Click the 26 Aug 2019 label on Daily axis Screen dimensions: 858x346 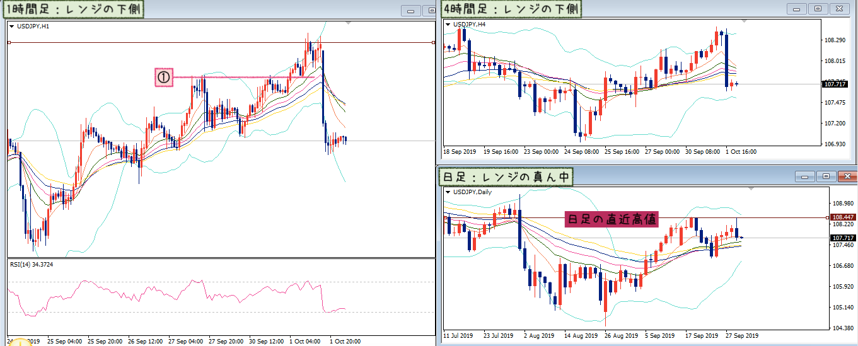(x=620, y=336)
